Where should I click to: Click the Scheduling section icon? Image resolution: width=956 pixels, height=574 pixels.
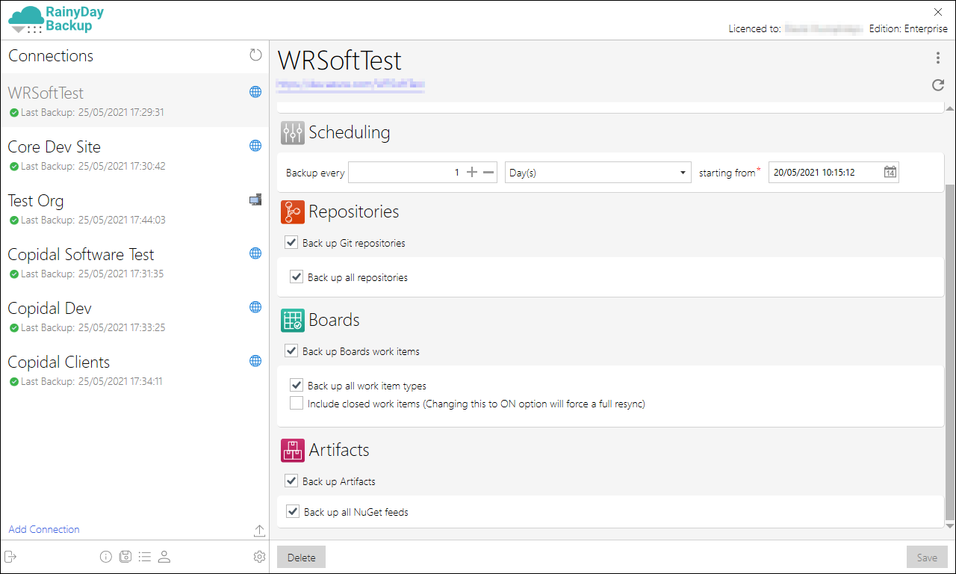[293, 133]
